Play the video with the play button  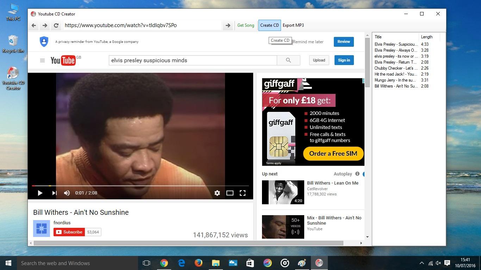[x=40, y=193]
